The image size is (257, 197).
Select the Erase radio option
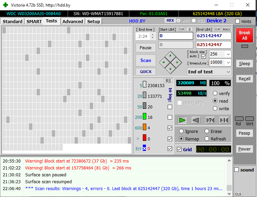tap(207, 131)
